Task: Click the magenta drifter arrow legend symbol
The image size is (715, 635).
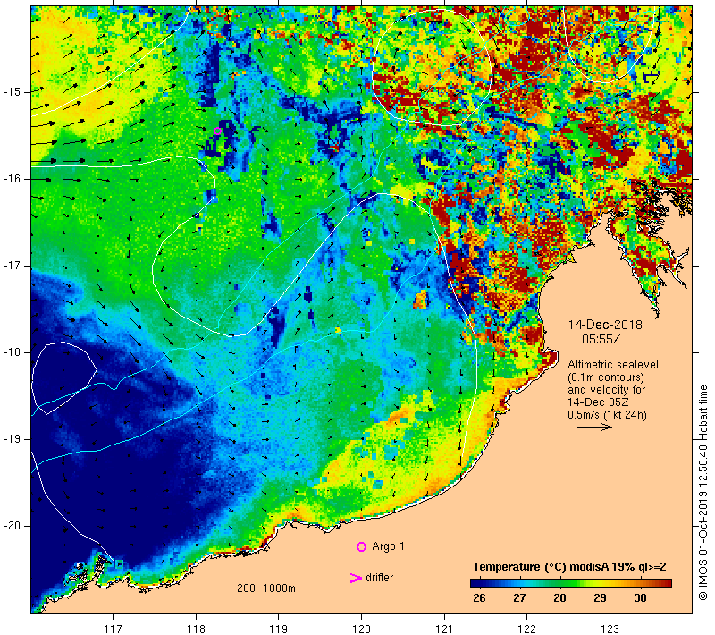Action: pyautogui.click(x=356, y=578)
